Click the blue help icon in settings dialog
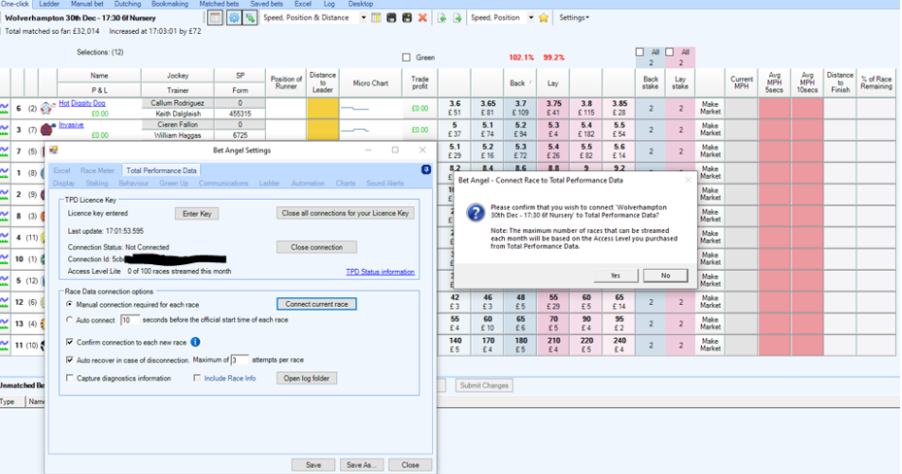 click(426, 170)
